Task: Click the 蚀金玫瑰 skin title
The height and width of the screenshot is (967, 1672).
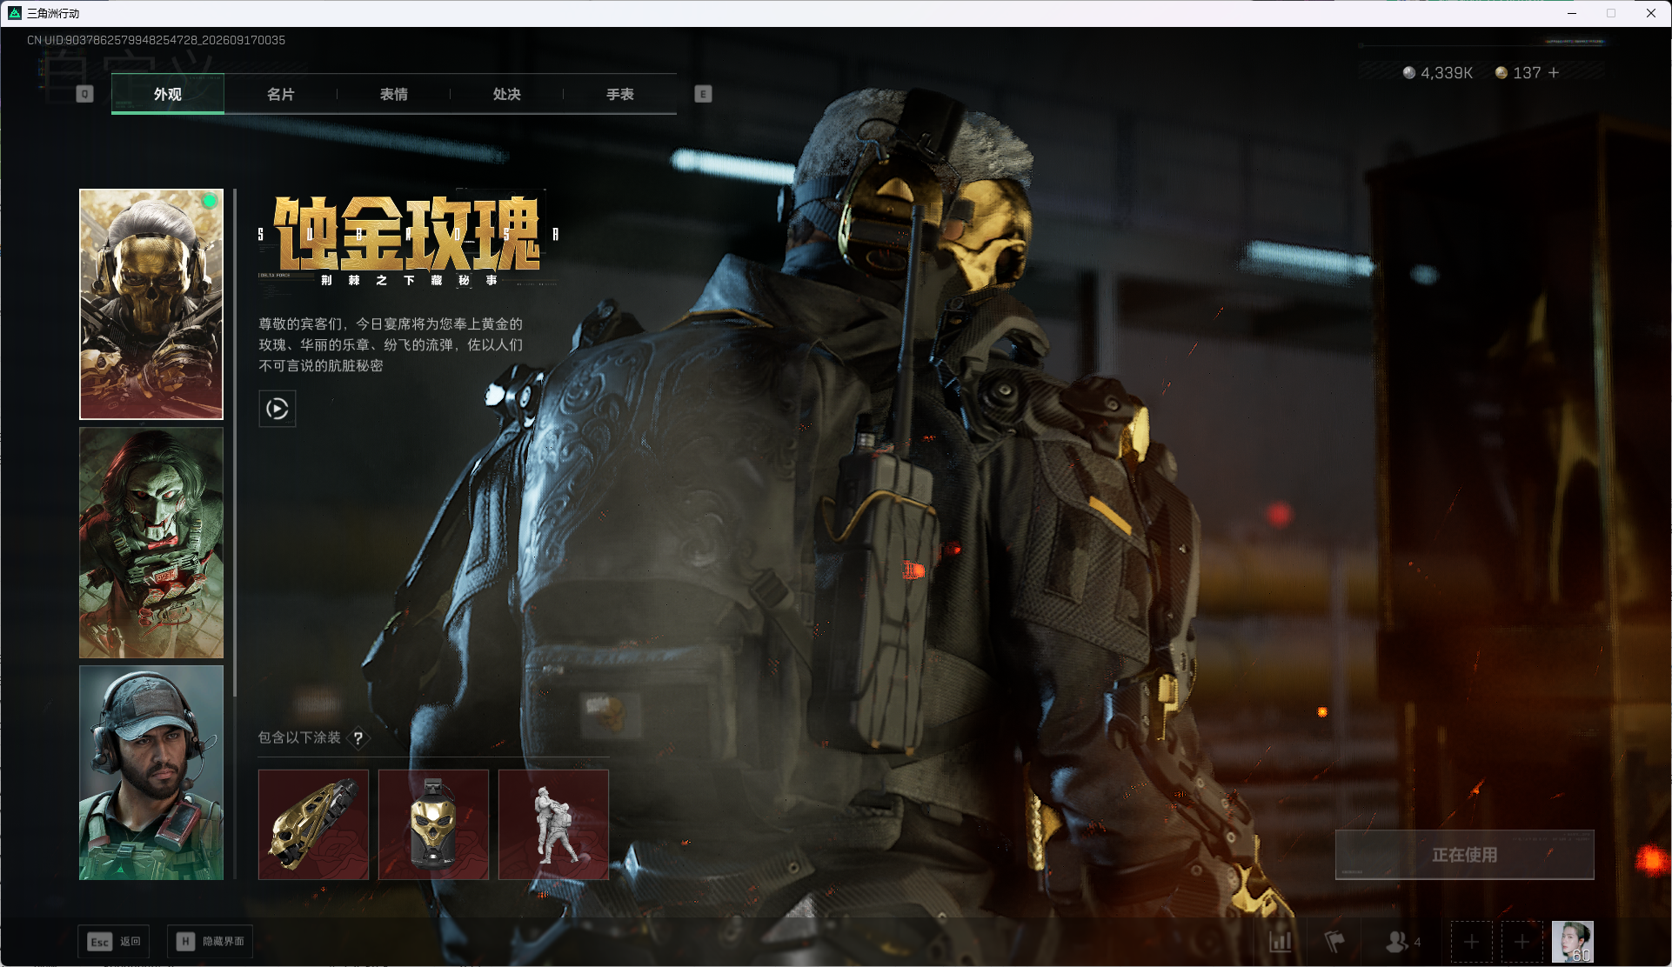Action: pos(407,233)
